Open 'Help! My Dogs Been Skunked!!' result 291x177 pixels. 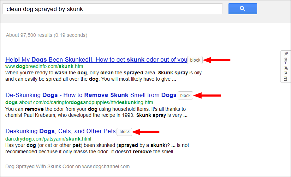pos(96,59)
